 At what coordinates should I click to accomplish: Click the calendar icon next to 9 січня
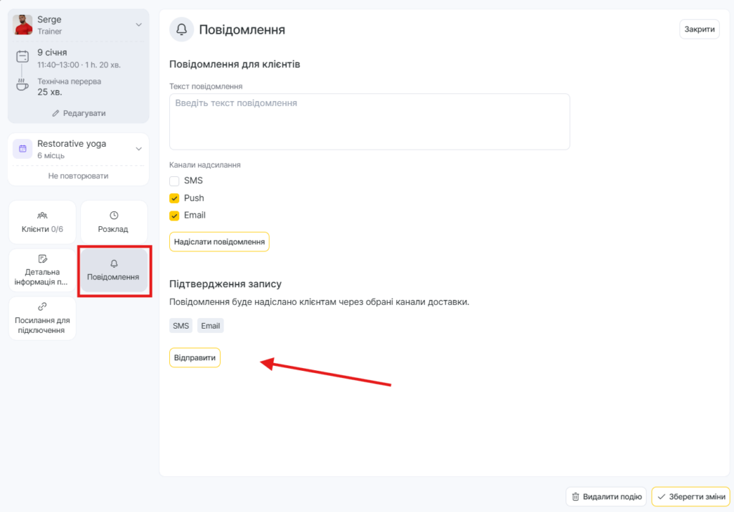pyautogui.click(x=23, y=57)
